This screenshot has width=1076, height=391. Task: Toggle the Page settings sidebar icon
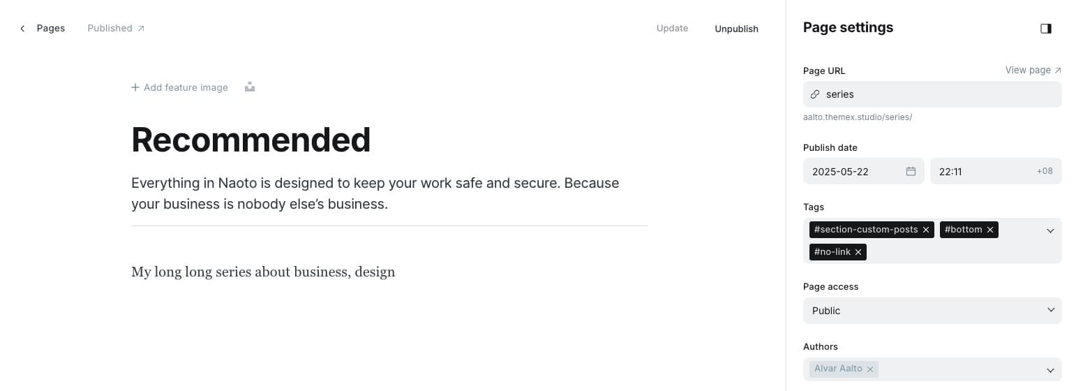[x=1045, y=29]
